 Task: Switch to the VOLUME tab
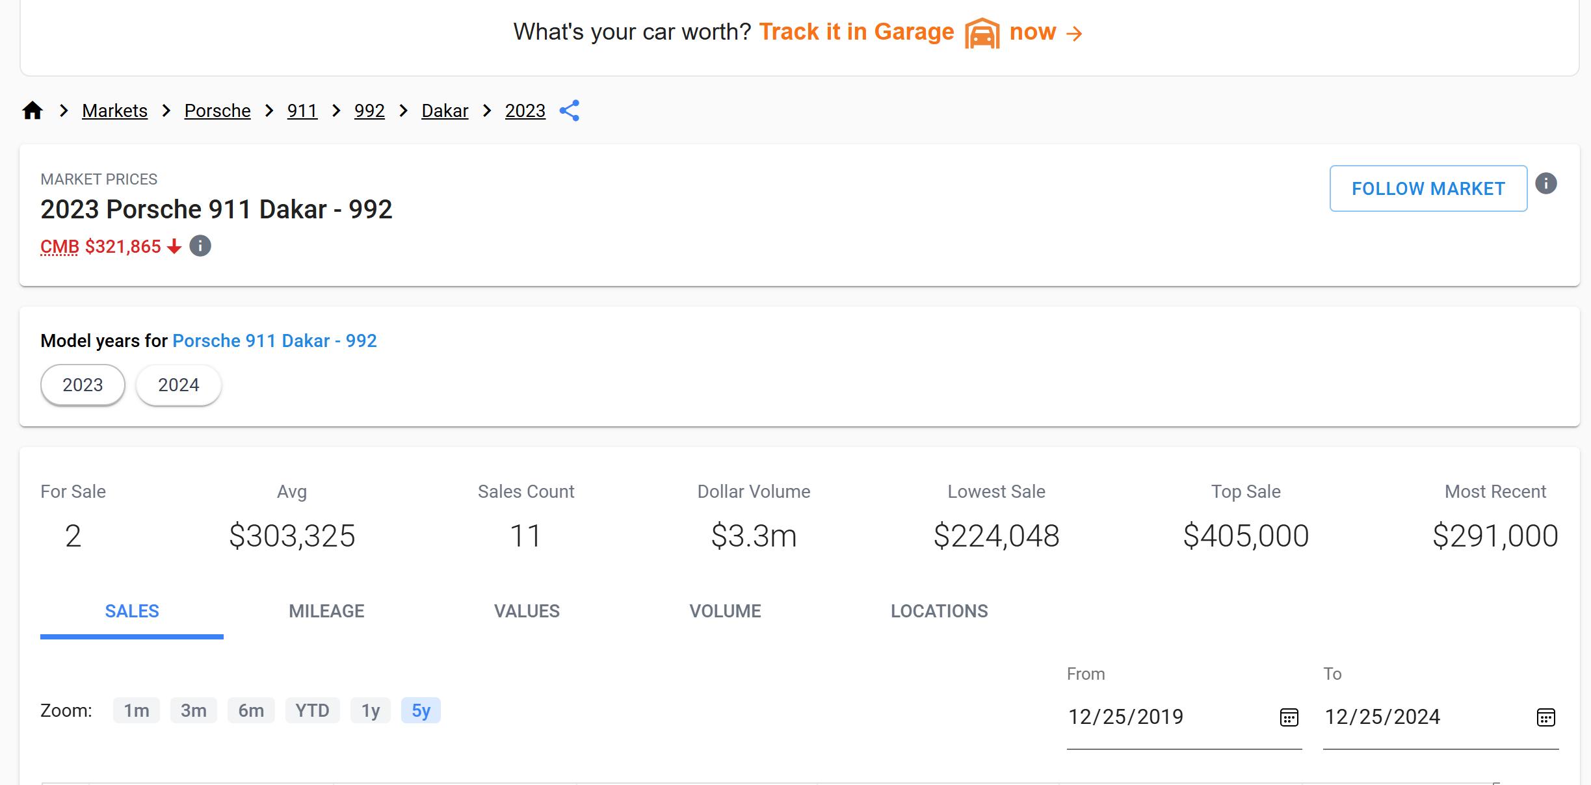tap(725, 611)
